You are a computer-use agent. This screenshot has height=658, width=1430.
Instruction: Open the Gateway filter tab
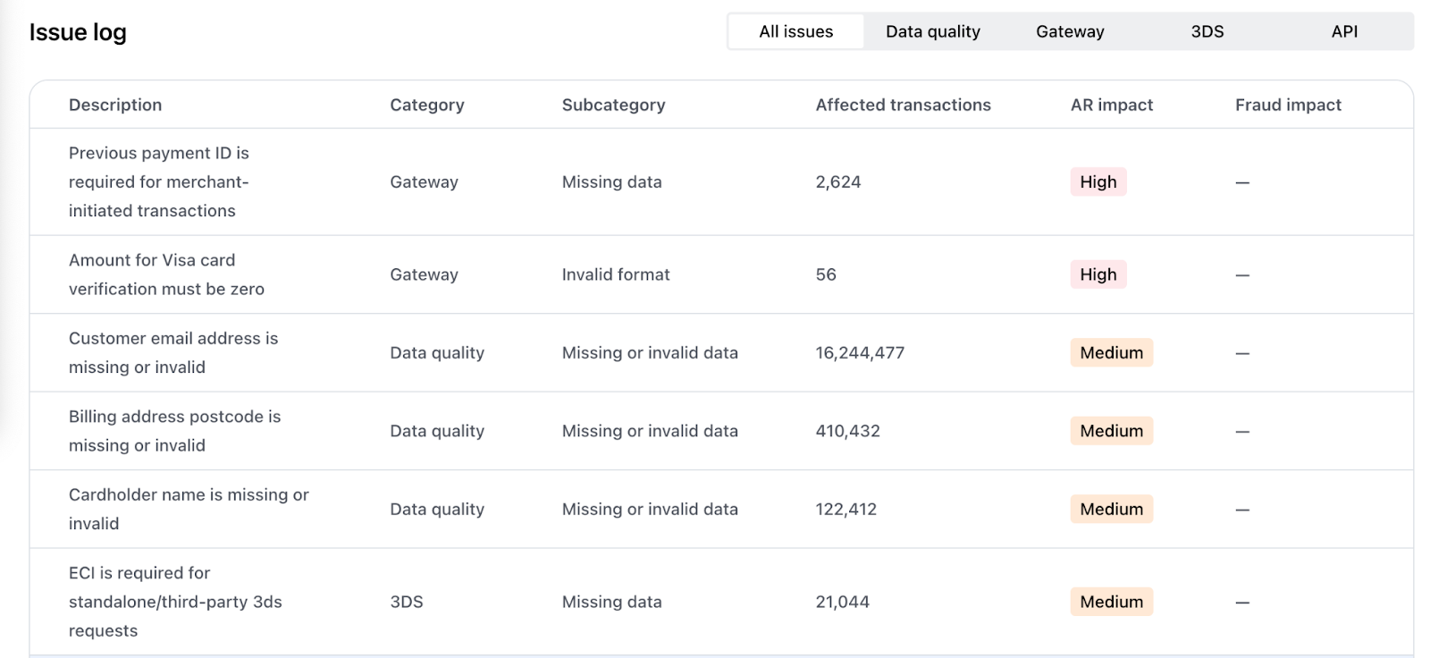[1070, 31]
